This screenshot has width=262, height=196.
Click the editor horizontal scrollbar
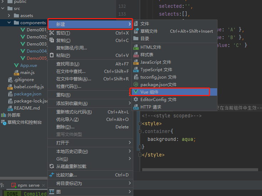click(200, 170)
